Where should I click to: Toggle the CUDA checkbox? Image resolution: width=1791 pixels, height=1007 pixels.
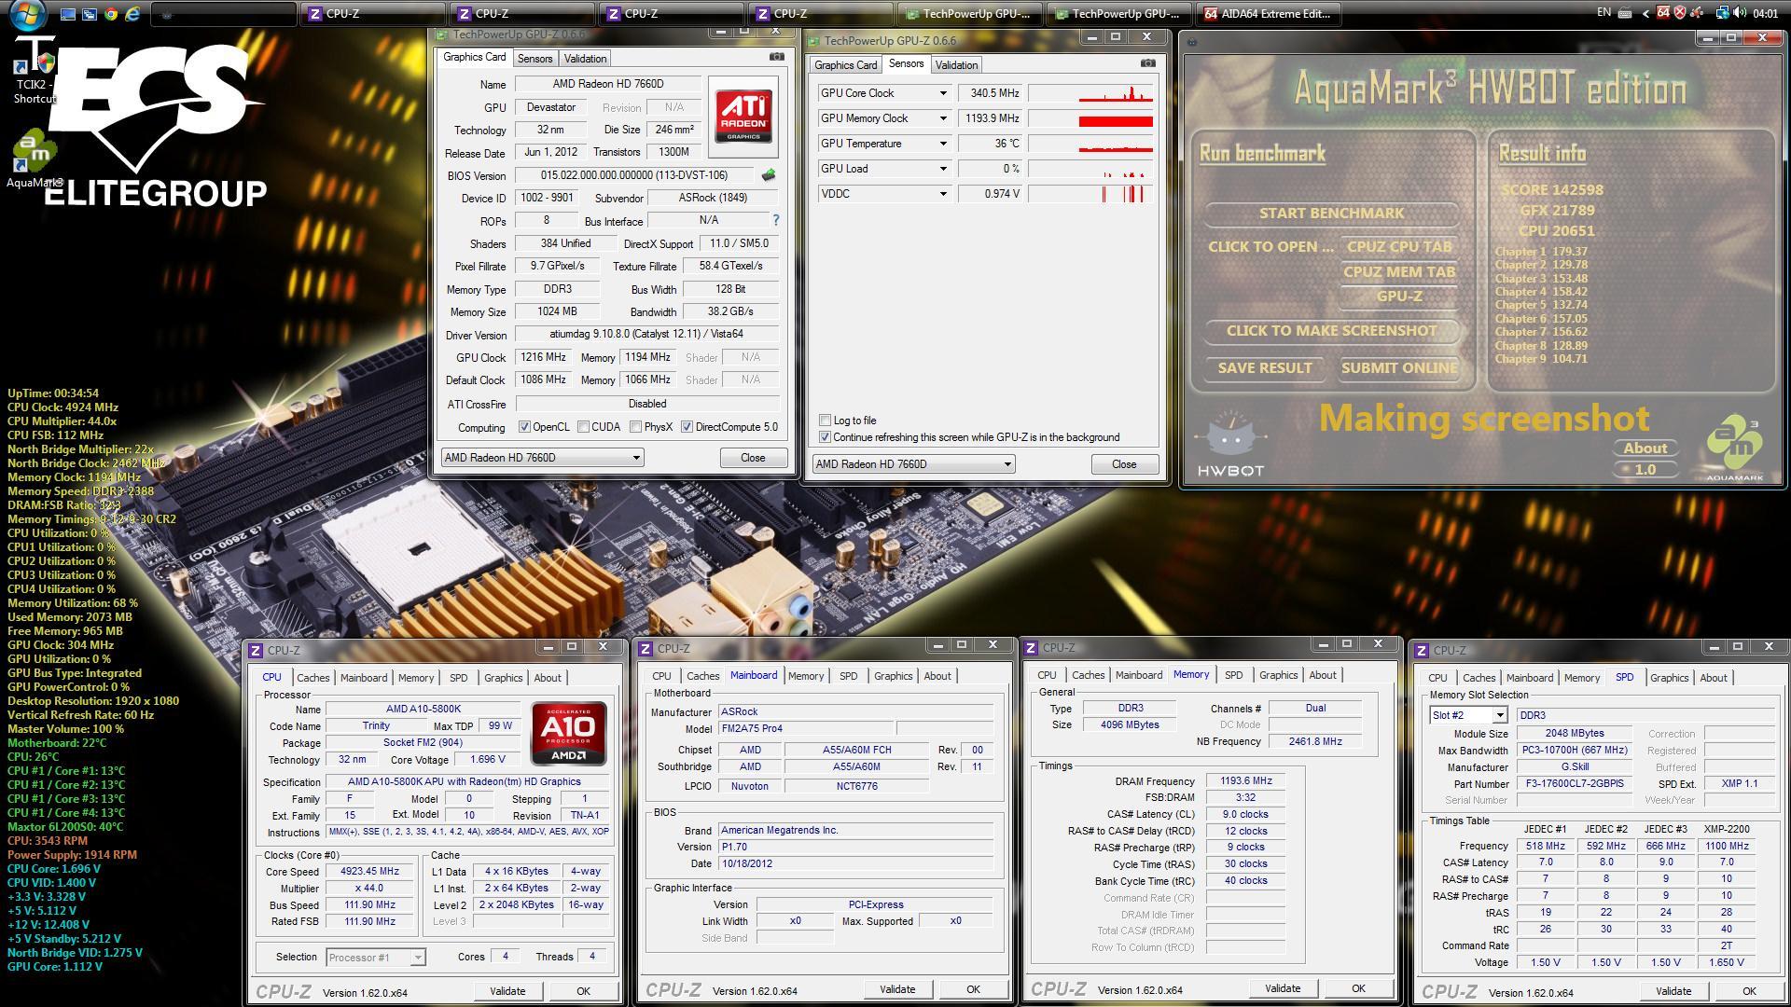click(583, 427)
